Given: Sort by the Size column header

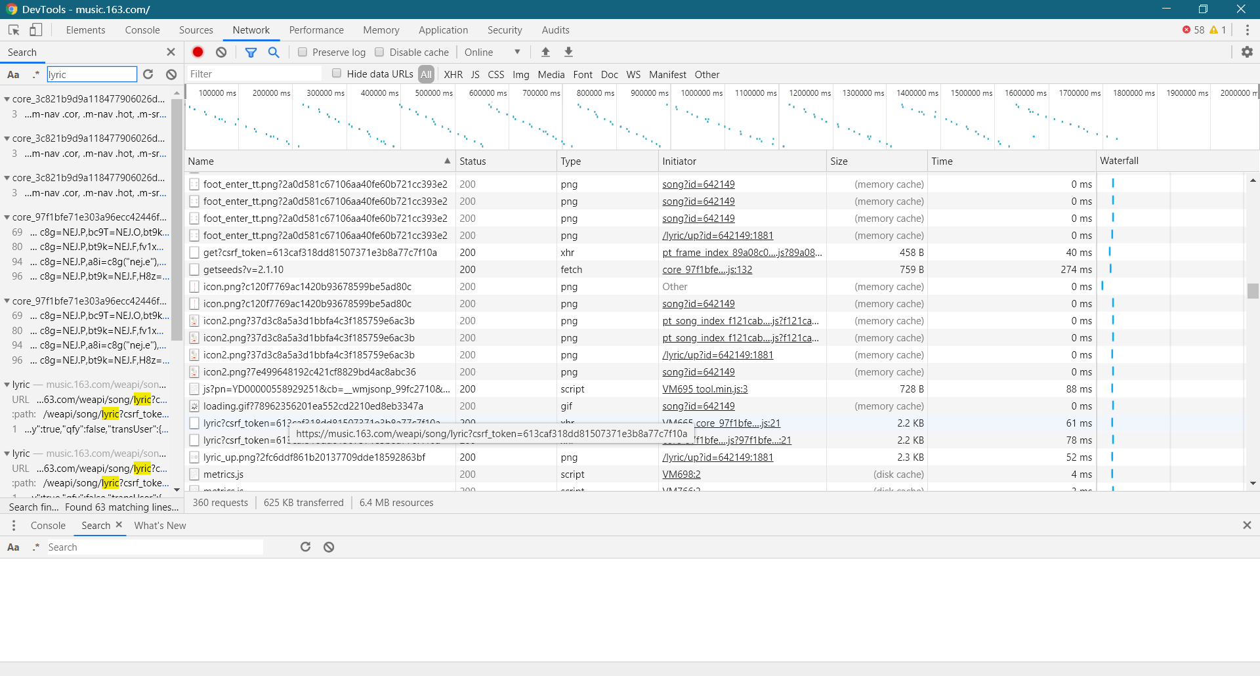Looking at the screenshot, I should (x=876, y=161).
